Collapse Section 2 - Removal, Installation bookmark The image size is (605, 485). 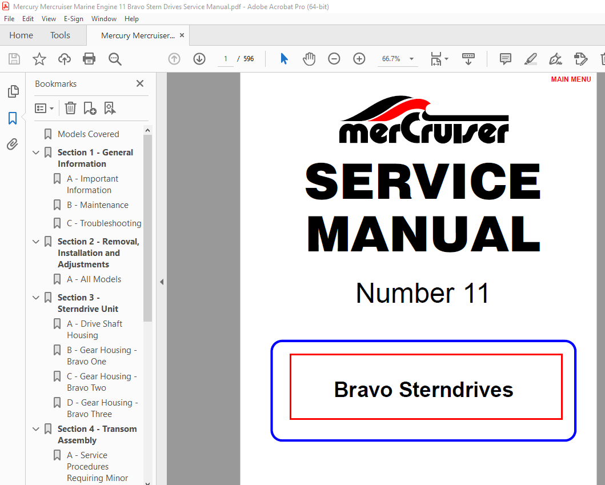[x=36, y=242]
